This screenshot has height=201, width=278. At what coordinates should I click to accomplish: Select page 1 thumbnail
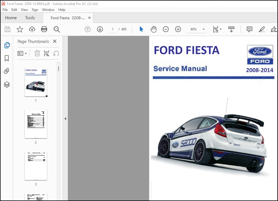(x=36, y=82)
